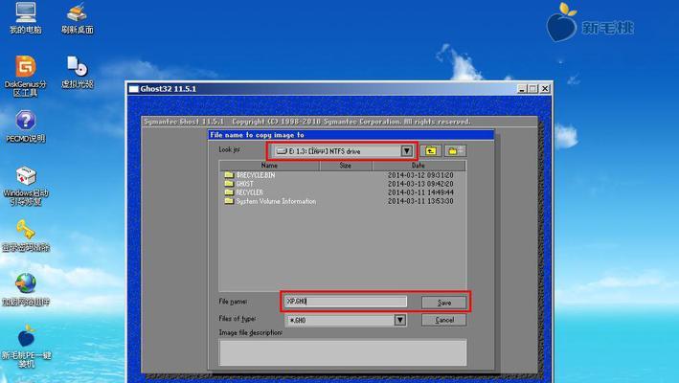Open the PECMD说明 help icon

click(26, 126)
